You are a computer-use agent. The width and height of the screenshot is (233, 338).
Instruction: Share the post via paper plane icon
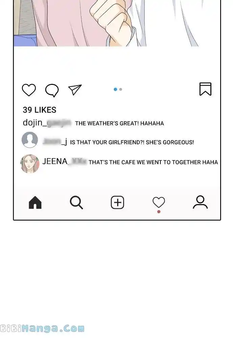click(x=75, y=90)
